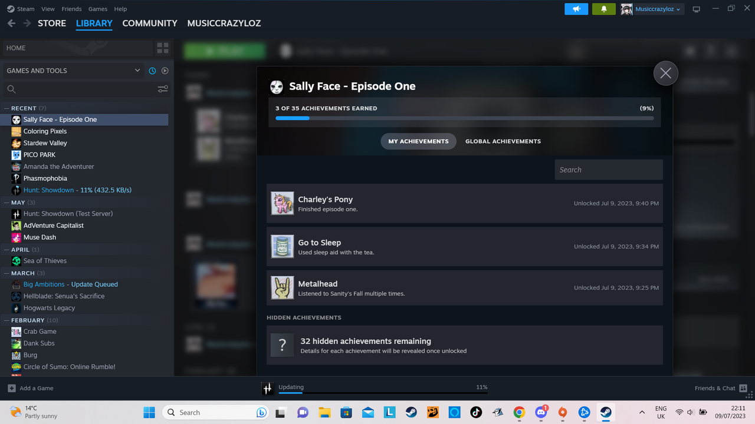
Task: Click the LIBRARY tab
Action: 94,23
